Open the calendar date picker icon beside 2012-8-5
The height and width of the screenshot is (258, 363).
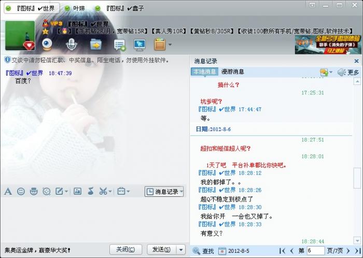[222, 251]
